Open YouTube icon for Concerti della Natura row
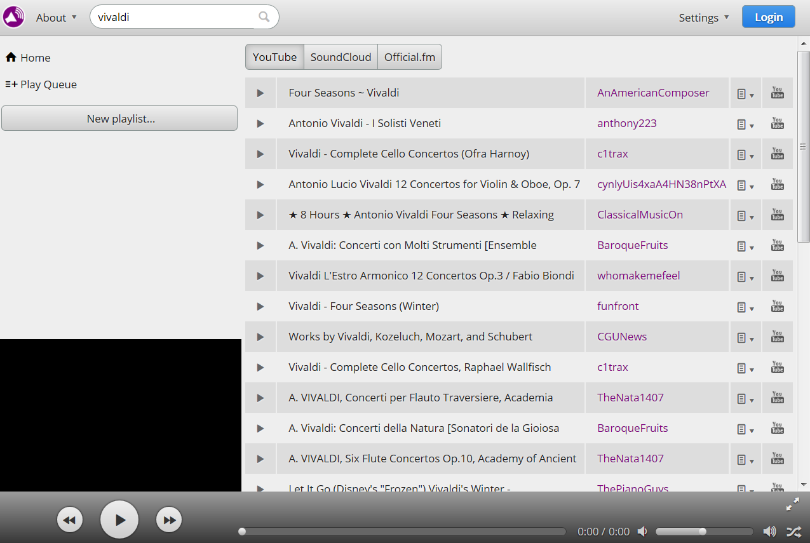Viewport: 810px width, 543px height. tap(778, 428)
